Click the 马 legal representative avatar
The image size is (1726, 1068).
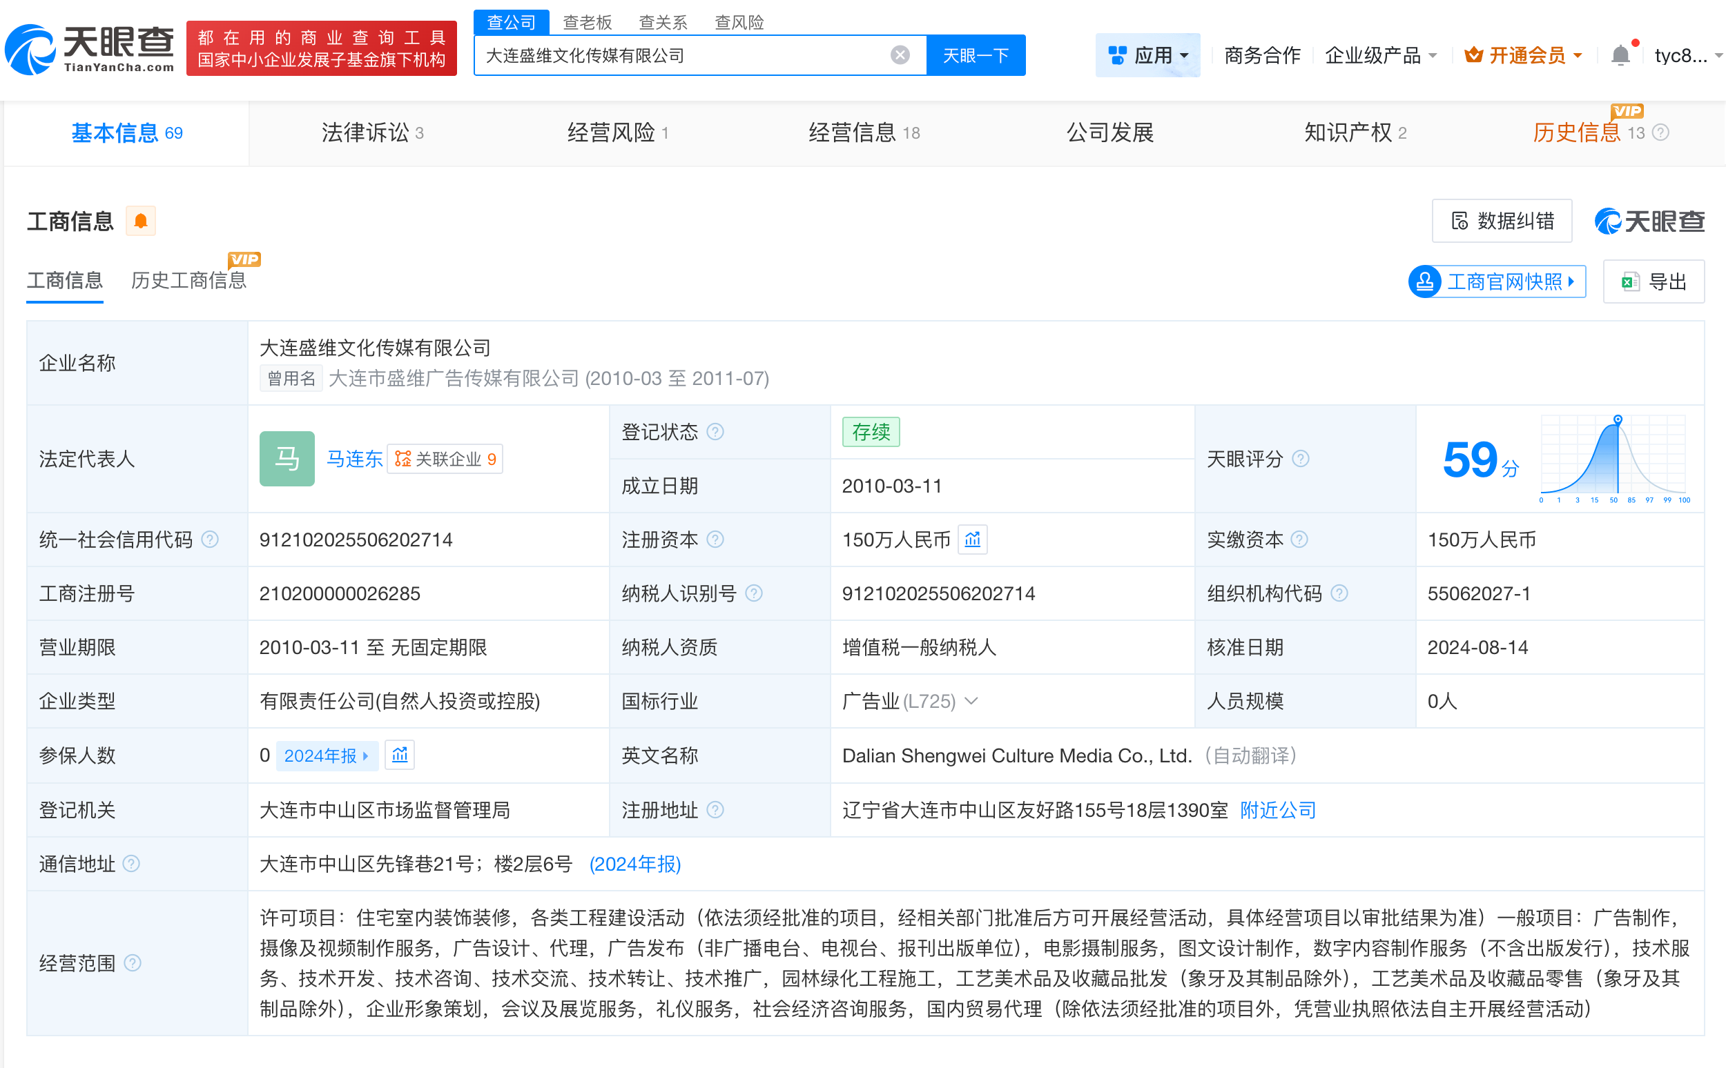click(x=287, y=458)
